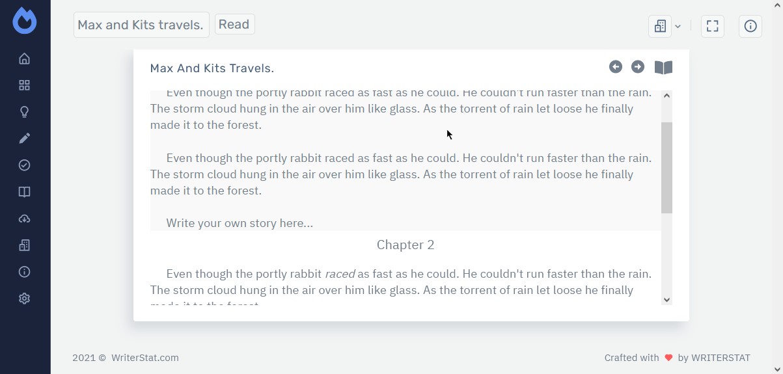
Task: Click the WriterStat flame logo
Action: 25,21
